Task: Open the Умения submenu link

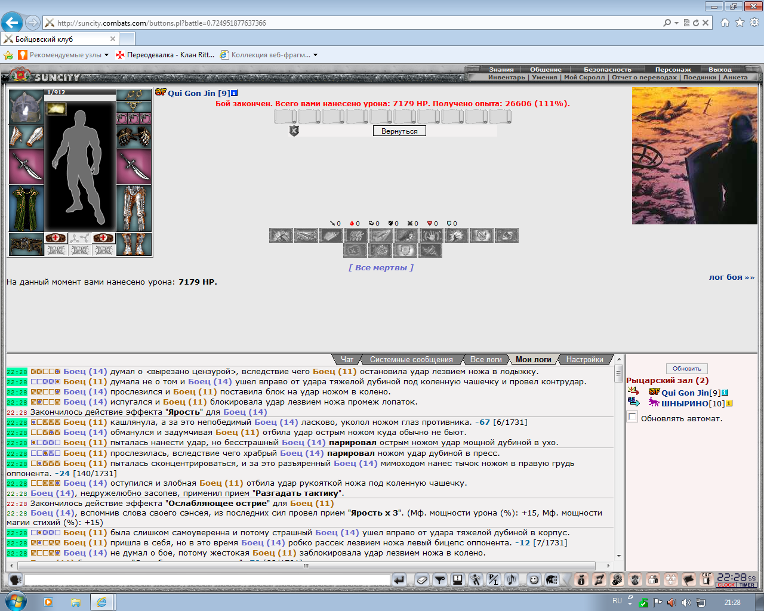Action: coord(544,77)
